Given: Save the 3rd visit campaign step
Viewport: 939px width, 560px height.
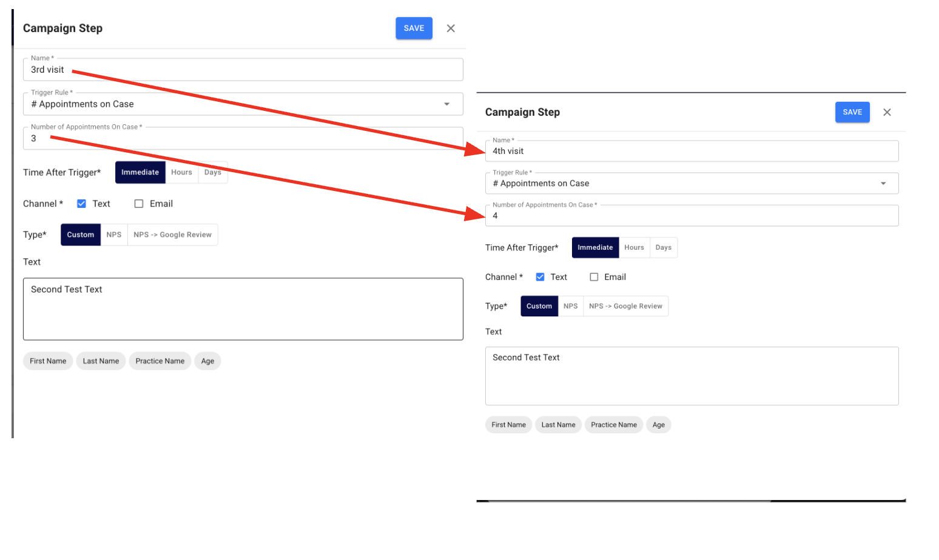Looking at the screenshot, I should 414,28.
